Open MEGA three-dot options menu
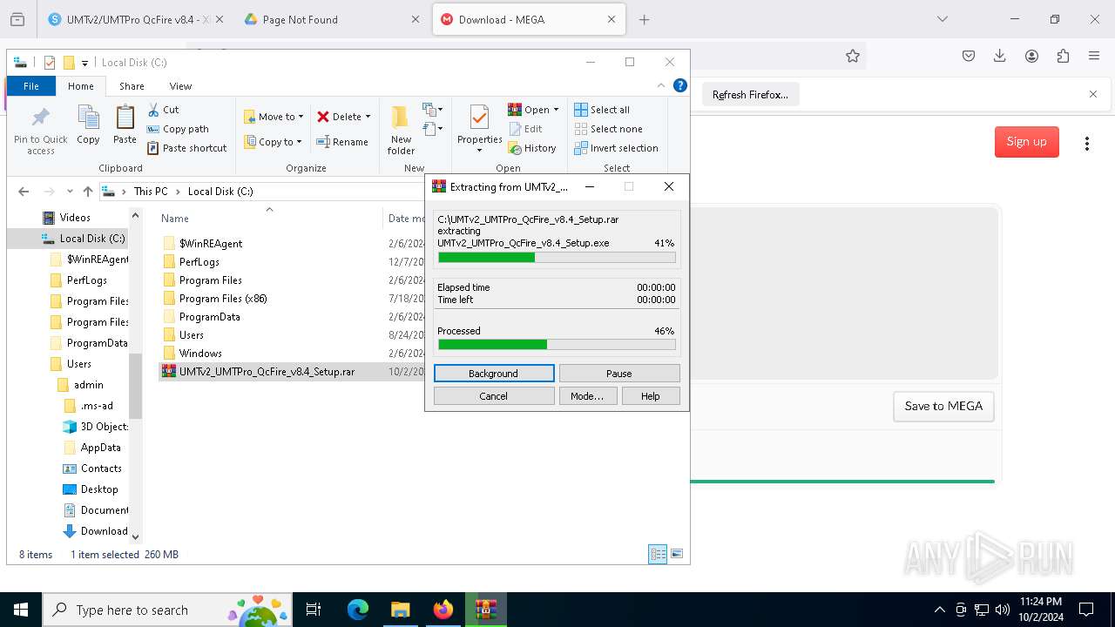 click(x=1086, y=144)
